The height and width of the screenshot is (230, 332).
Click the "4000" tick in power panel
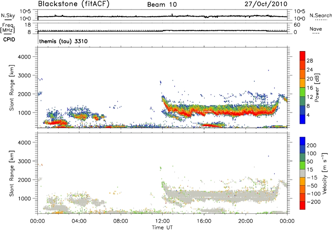24,57
